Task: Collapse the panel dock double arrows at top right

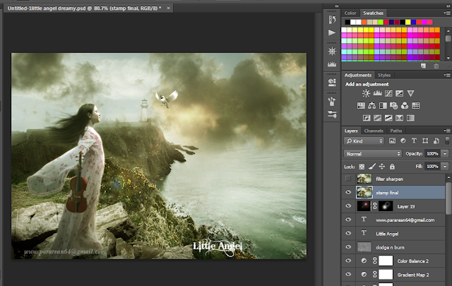Action: pos(448,6)
